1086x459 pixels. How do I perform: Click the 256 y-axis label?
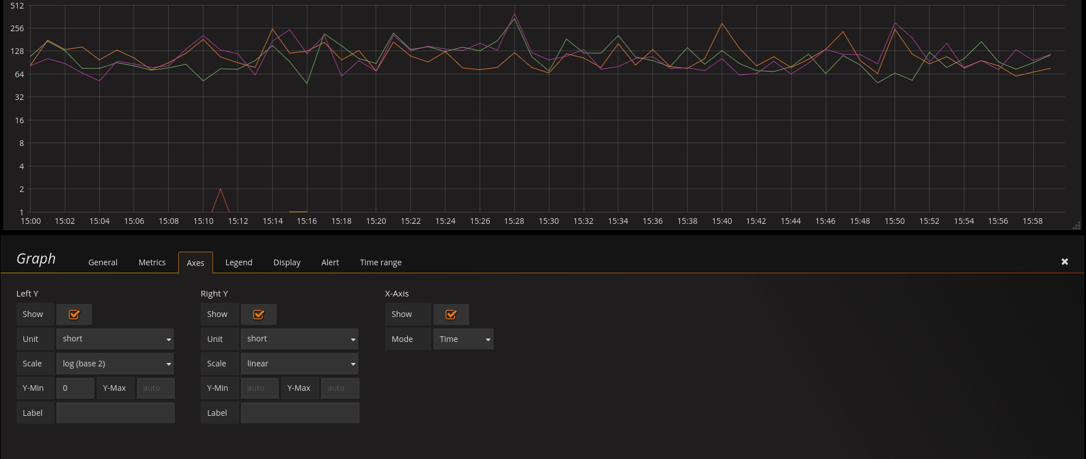click(x=17, y=28)
